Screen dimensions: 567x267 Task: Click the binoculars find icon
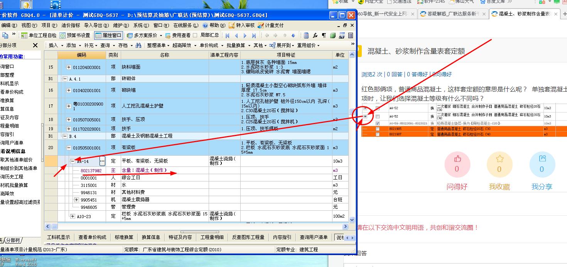tap(138, 45)
